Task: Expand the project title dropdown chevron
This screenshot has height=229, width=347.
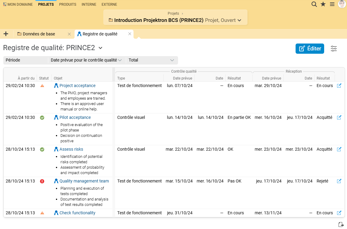Action: click(x=239, y=20)
